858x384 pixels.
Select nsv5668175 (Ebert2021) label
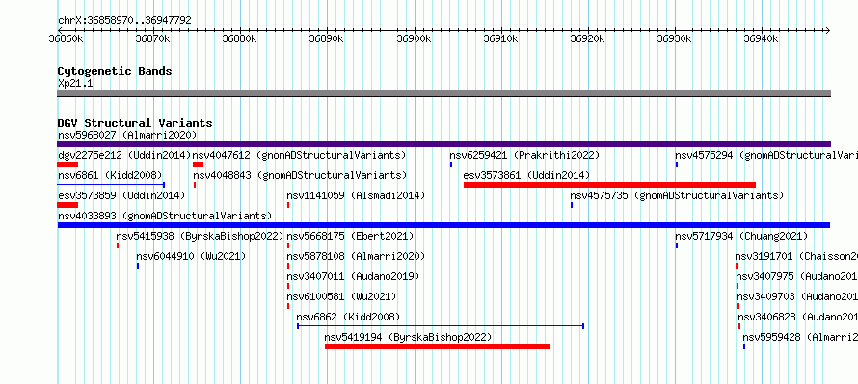350,236
